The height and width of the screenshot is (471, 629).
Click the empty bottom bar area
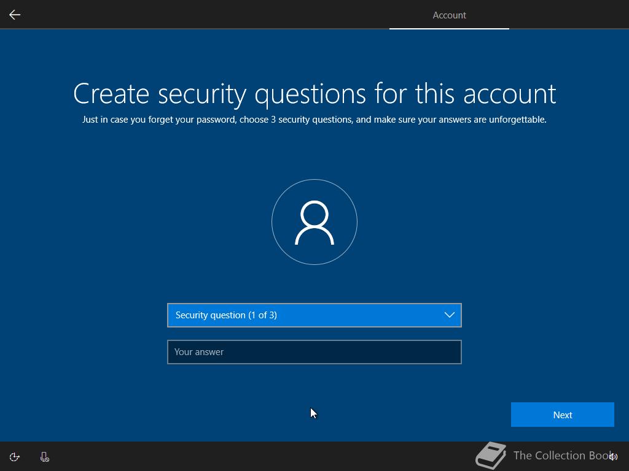tap(260, 456)
